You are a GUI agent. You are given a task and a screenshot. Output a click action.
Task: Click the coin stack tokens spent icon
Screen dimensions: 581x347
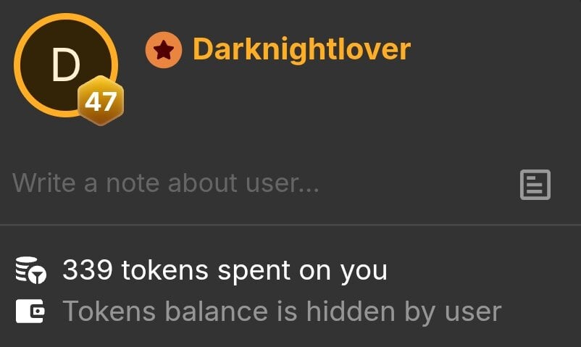click(x=30, y=270)
